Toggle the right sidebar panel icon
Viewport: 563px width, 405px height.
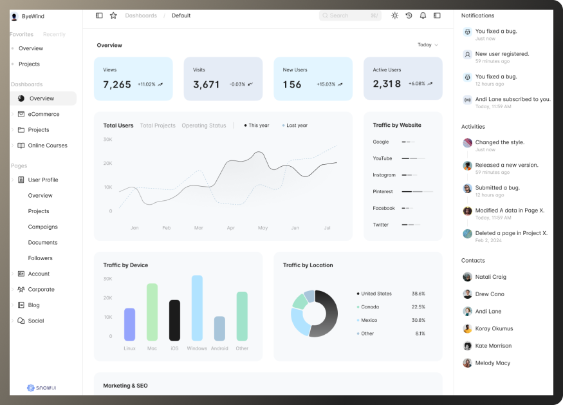click(x=437, y=15)
